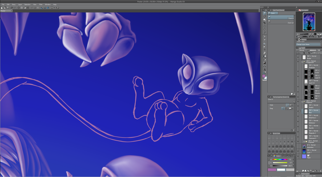
Task: Click the delete sub tool trash icon
Action: [294, 94]
